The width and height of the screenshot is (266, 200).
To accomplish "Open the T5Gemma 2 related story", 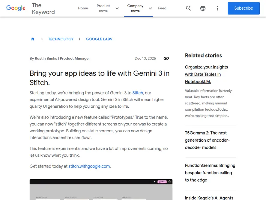I will click(x=207, y=140).
